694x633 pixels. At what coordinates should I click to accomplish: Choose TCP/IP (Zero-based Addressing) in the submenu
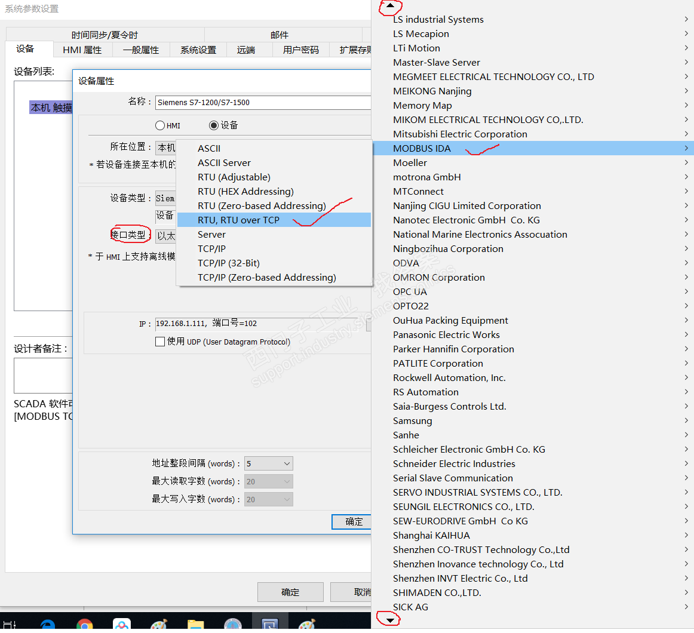[274, 277]
